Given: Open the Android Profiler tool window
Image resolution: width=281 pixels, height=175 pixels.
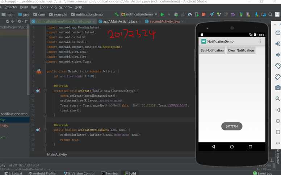Looking at the screenshot, I should pyautogui.click(x=43, y=173).
